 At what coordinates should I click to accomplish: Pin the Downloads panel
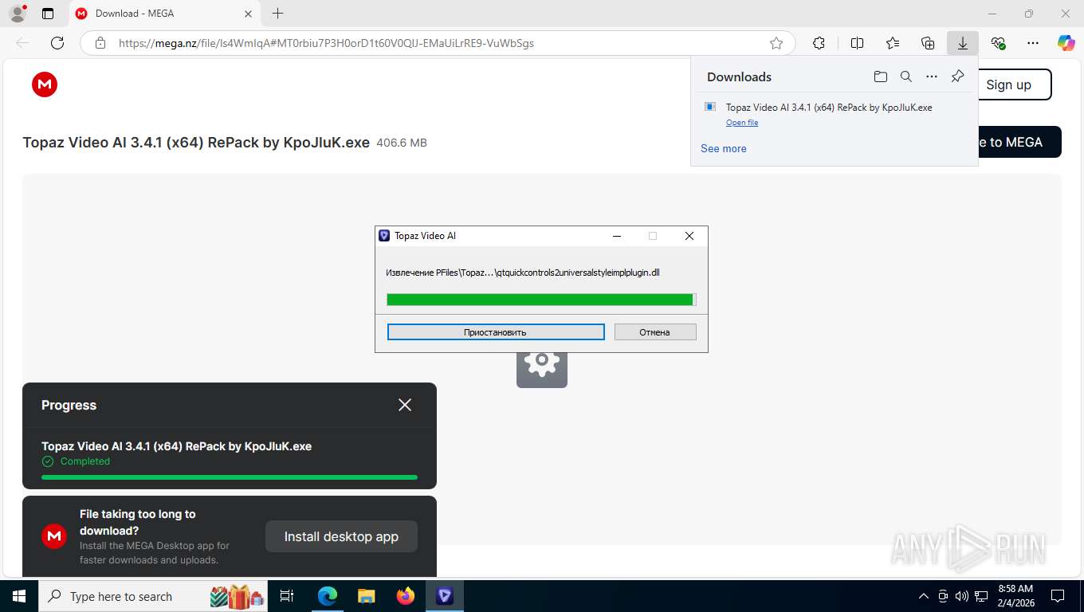pos(957,76)
